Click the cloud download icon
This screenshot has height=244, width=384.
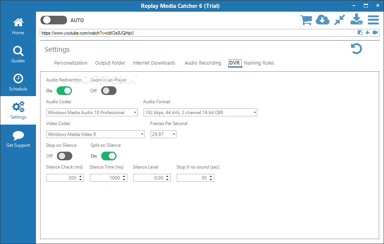pos(323,20)
